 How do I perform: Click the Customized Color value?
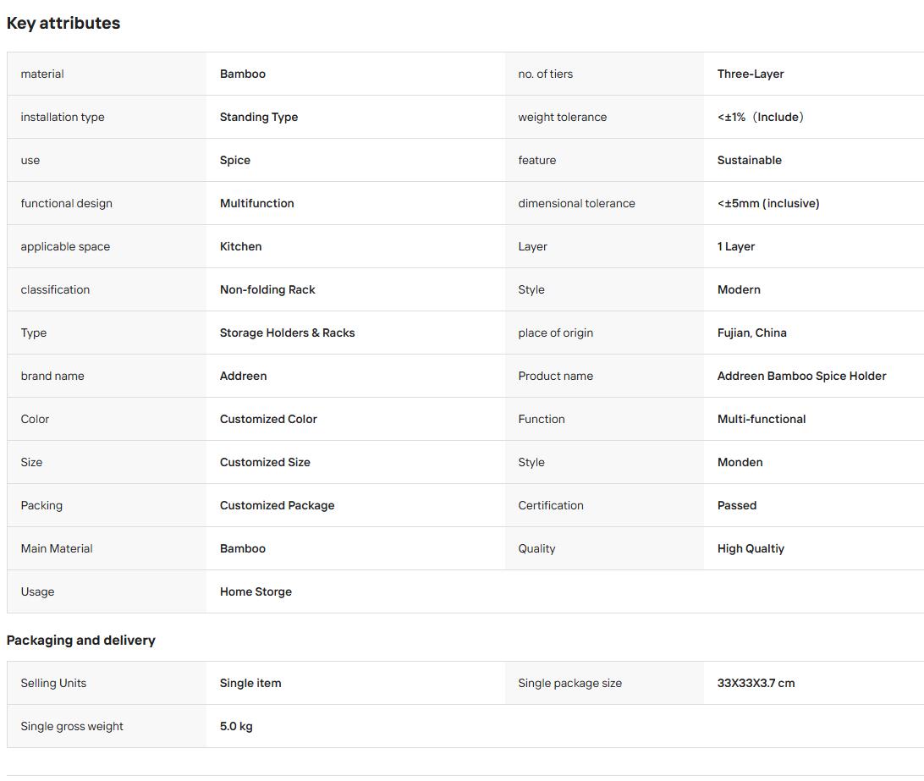(268, 419)
